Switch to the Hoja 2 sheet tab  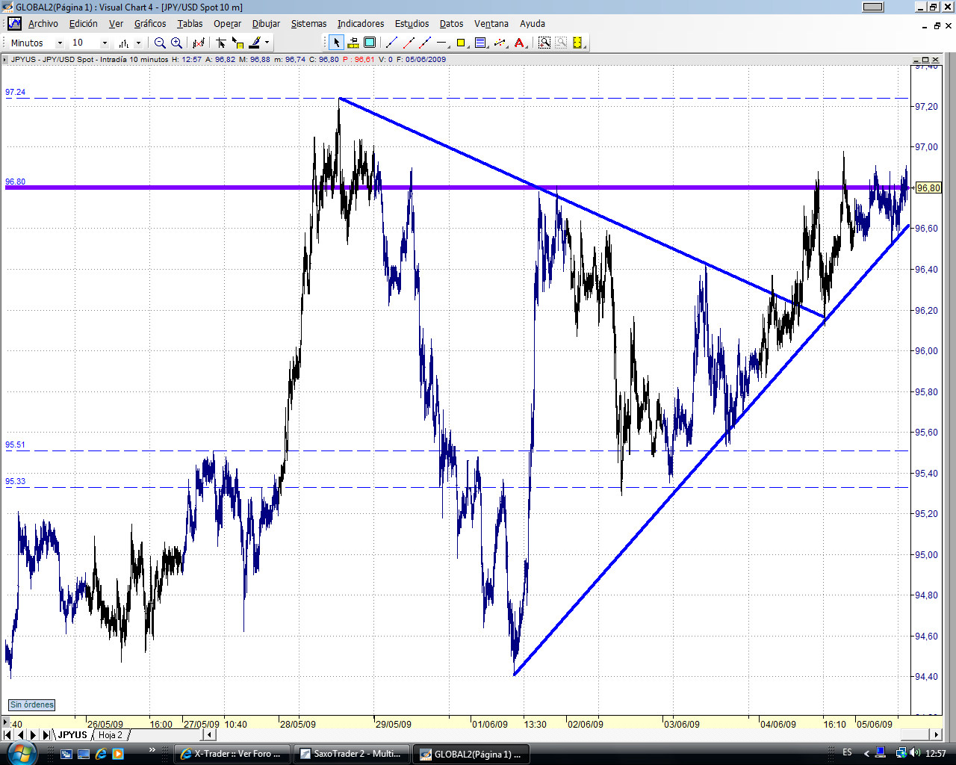pos(111,735)
